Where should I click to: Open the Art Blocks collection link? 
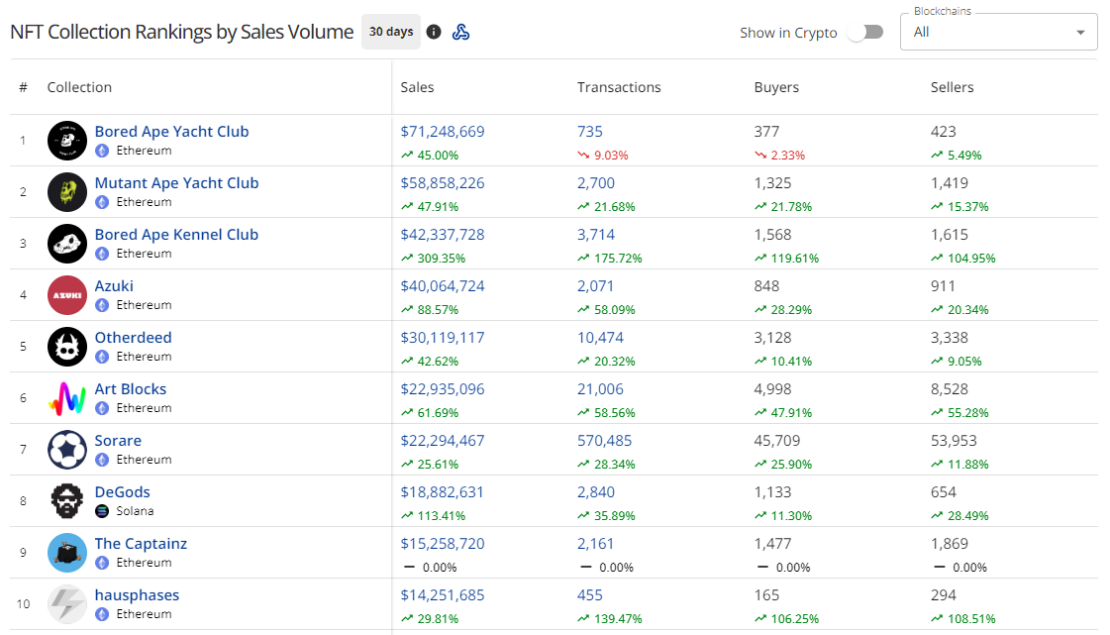tap(131, 389)
